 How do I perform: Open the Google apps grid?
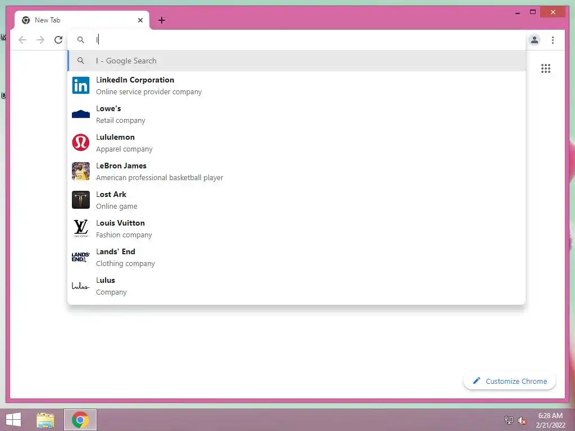tap(546, 68)
